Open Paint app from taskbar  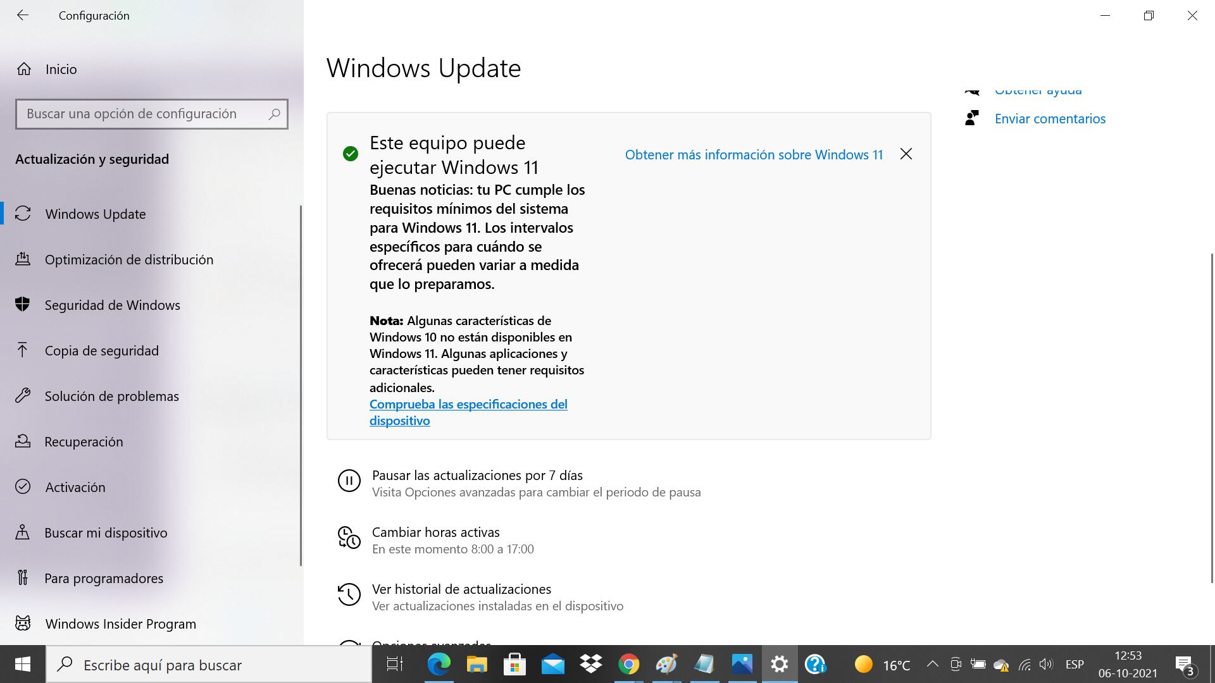click(x=666, y=664)
